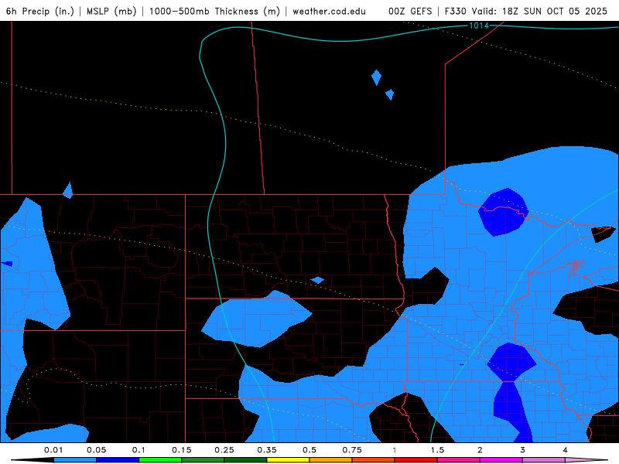This screenshot has width=619, height=464.
Task: Pick the yellow 0.35–0.5 legend swatch
Action: coord(288,460)
